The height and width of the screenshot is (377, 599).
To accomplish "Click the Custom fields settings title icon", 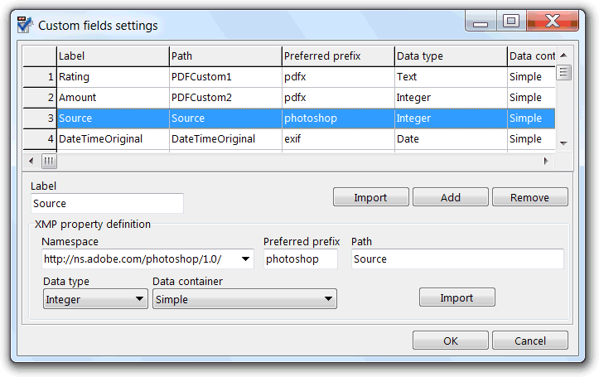I will [x=25, y=25].
